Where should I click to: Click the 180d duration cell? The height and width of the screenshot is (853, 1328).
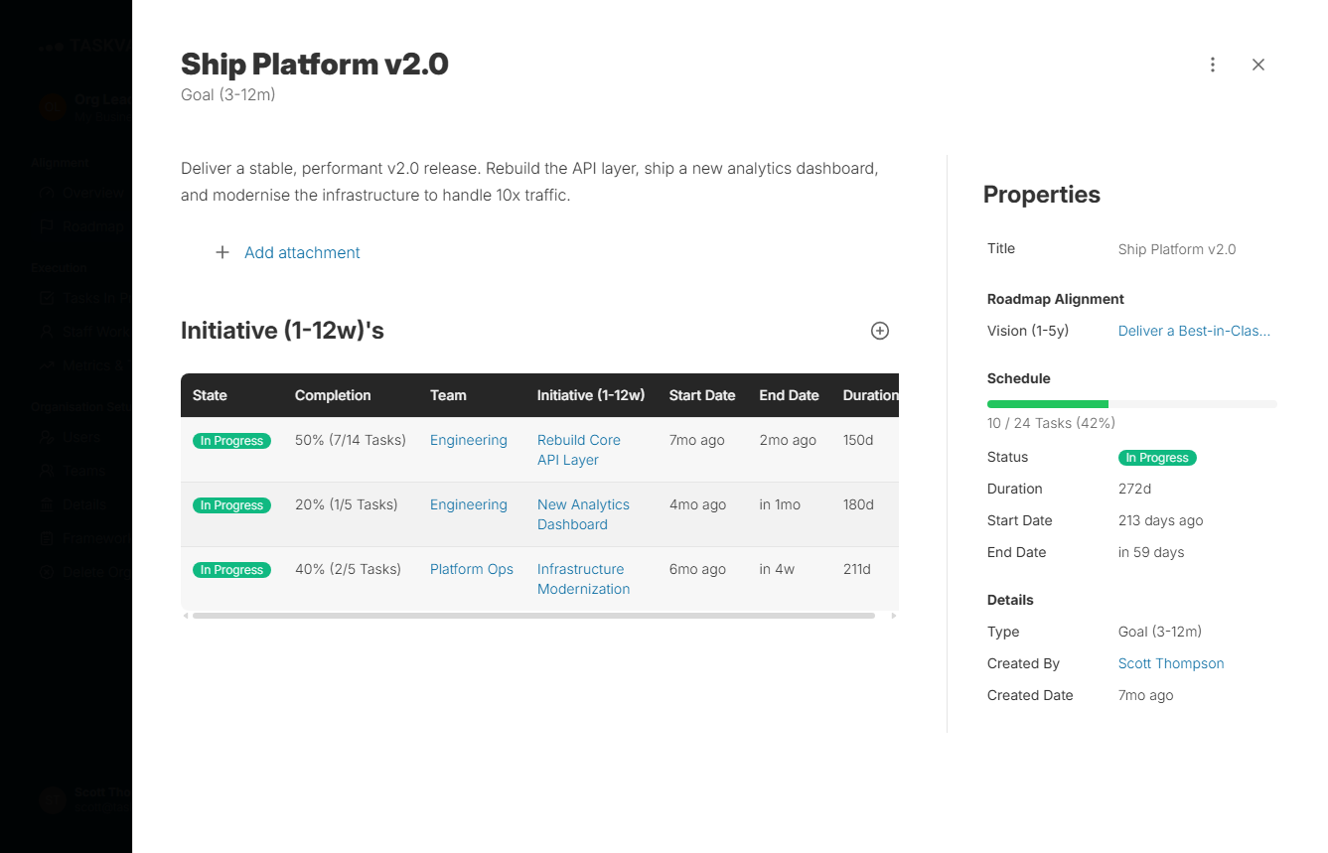pyautogui.click(x=858, y=504)
